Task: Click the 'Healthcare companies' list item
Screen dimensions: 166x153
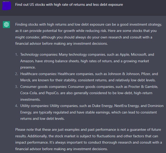Action: coord(89,77)
